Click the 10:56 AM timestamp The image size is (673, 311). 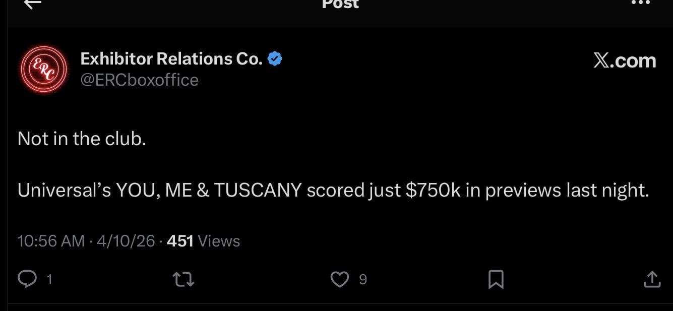coord(51,241)
